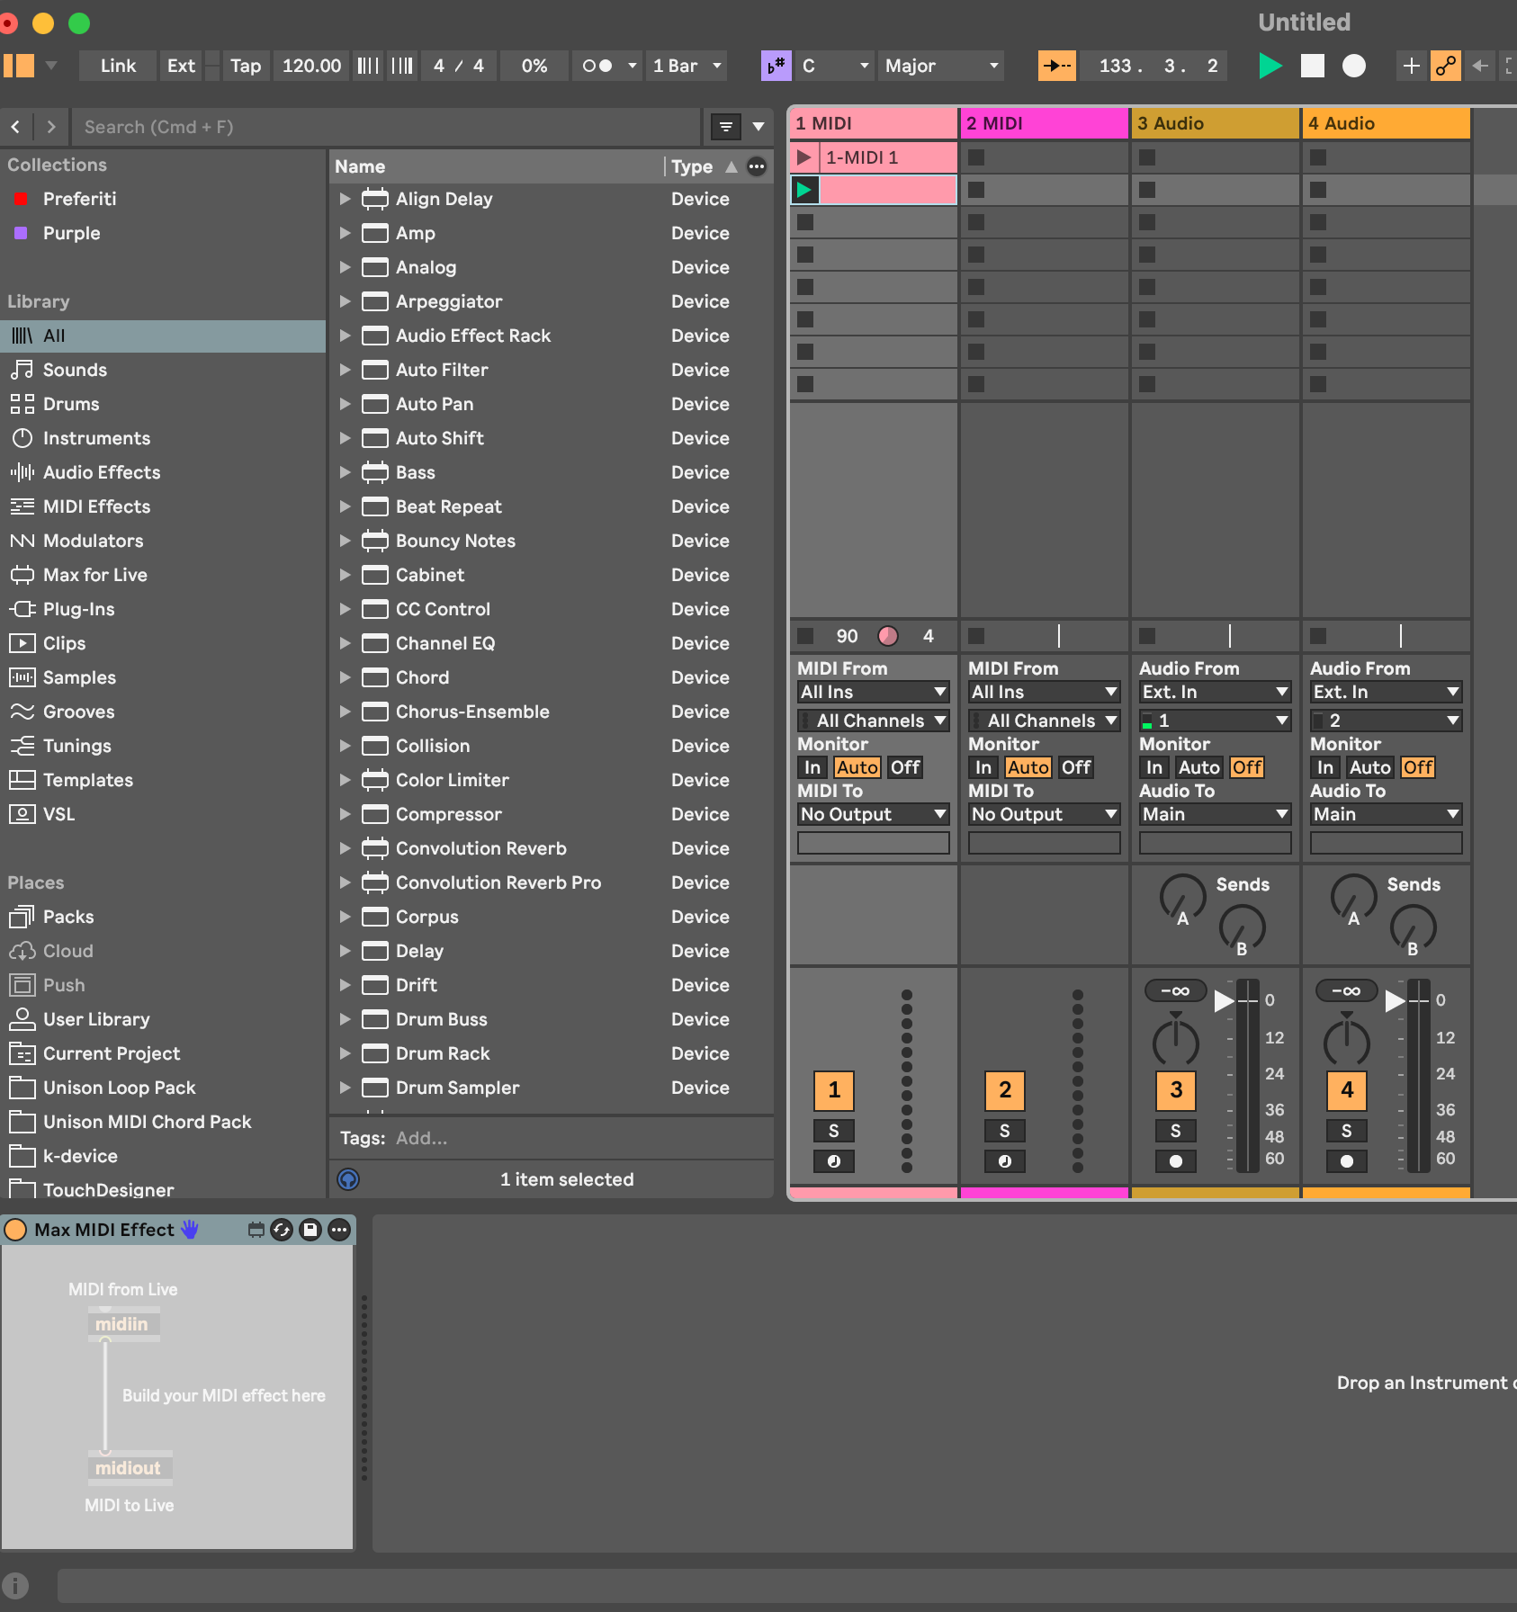Toggle the metronome button
This screenshot has height=1612, width=1517.
[597, 66]
